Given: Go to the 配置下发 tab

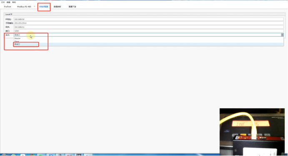Looking at the screenshot, I should 73,7.
